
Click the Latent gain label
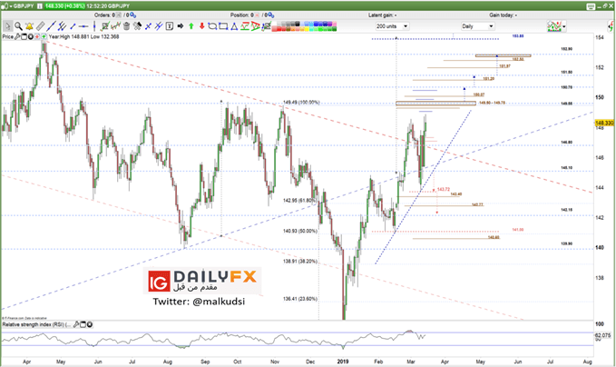click(382, 15)
